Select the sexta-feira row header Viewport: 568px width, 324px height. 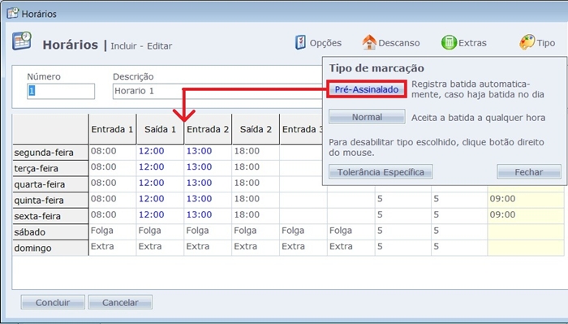pos(50,216)
